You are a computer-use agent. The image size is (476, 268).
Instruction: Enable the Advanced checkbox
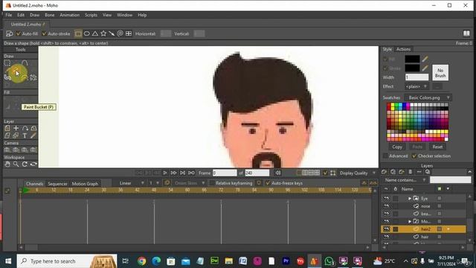pyautogui.click(x=385, y=156)
